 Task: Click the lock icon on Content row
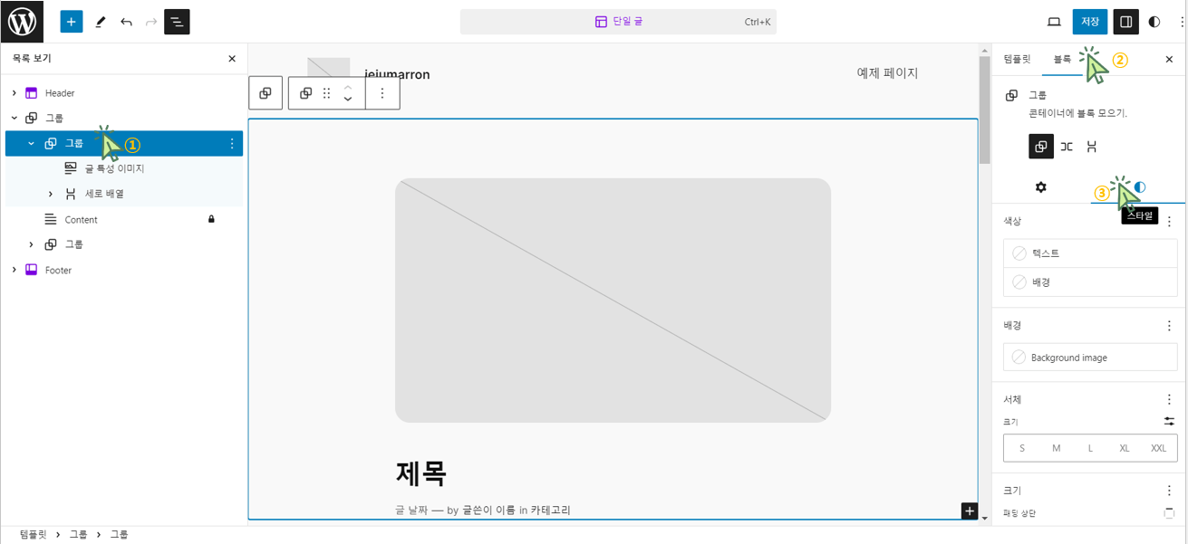pyautogui.click(x=212, y=219)
